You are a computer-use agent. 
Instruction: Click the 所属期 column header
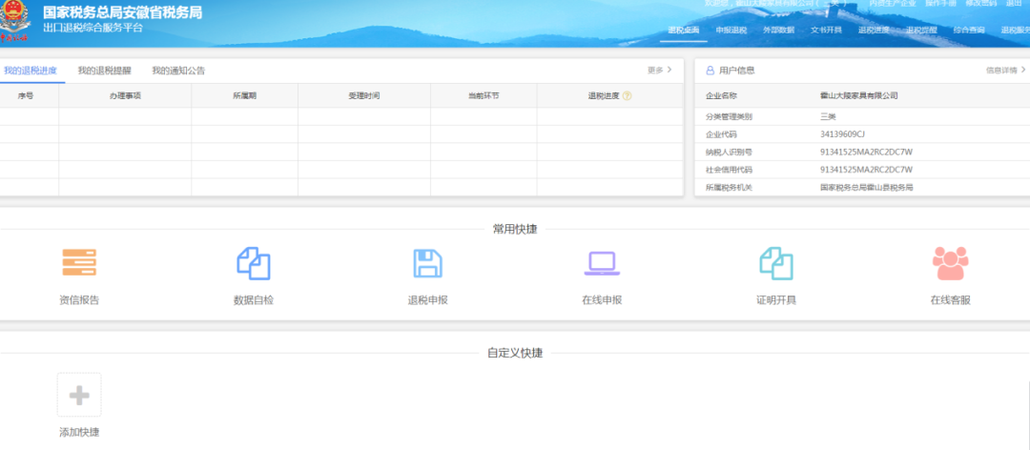tap(244, 96)
